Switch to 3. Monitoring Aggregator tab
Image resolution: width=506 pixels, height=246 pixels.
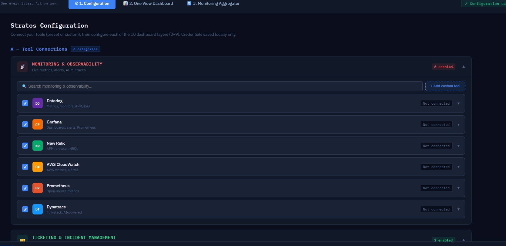coord(213,4)
